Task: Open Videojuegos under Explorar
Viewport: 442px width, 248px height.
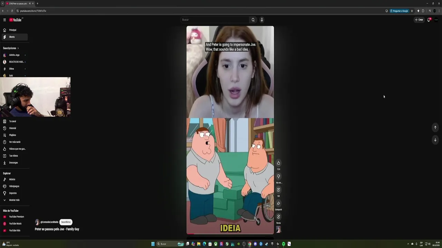Action: coord(14,186)
